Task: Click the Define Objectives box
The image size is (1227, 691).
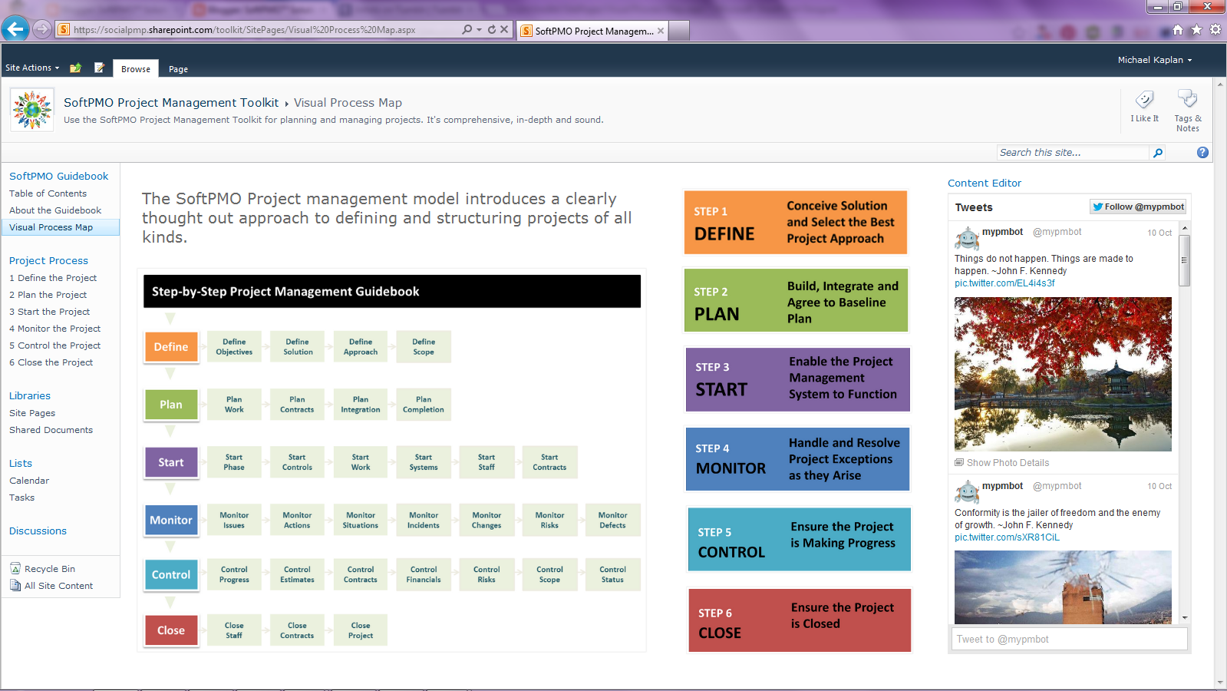Action: pyautogui.click(x=234, y=347)
